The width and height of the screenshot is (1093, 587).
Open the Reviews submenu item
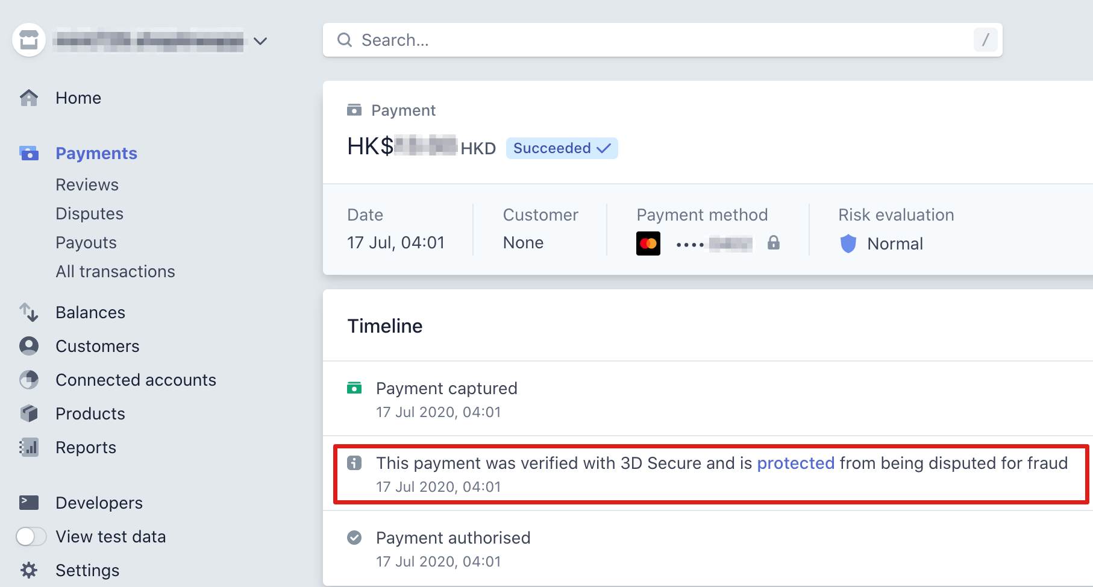click(x=87, y=184)
